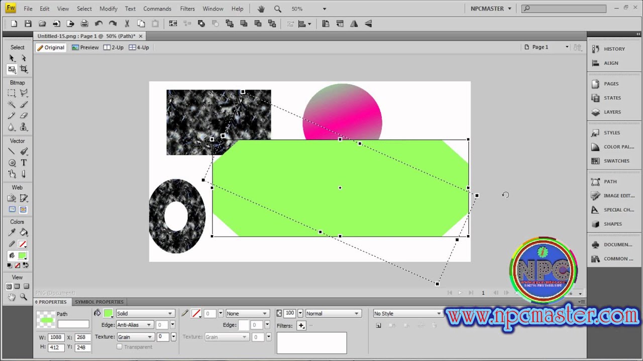Switch to Standard Screen mode
The height and width of the screenshot is (361, 643).
click(9, 287)
